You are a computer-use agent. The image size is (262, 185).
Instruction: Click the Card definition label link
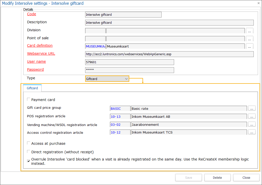(x=40, y=45)
